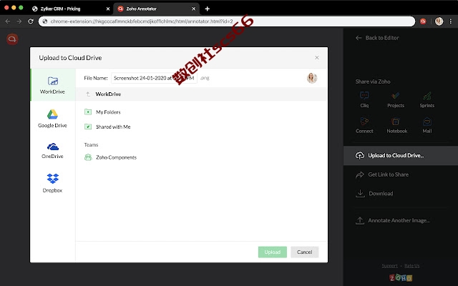The width and height of the screenshot is (458, 286).
Task: Select Upload to Cloud Drive option
Action: tap(401, 156)
